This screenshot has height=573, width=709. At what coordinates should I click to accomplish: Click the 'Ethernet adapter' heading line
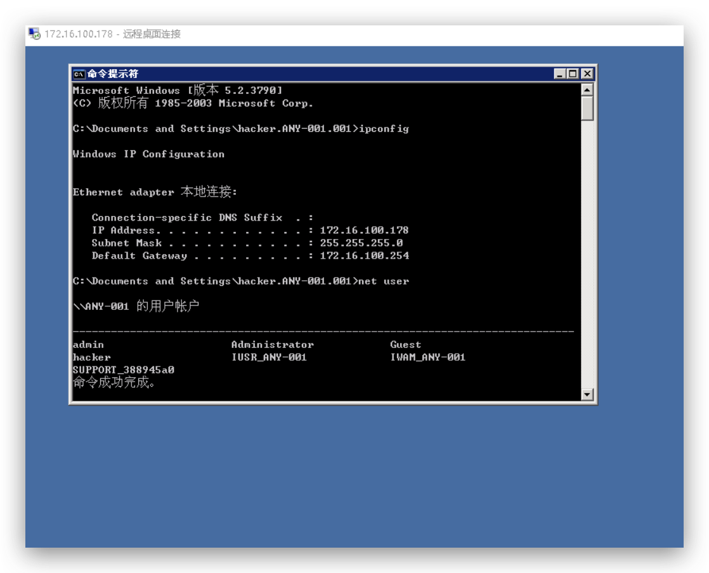(155, 191)
